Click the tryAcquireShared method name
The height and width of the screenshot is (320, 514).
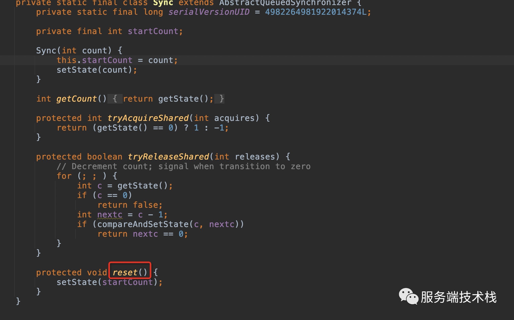pyautogui.click(x=148, y=118)
